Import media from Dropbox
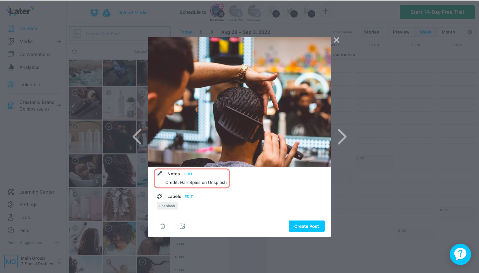Image resolution: width=479 pixels, height=273 pixels. [x=94, y=13]
